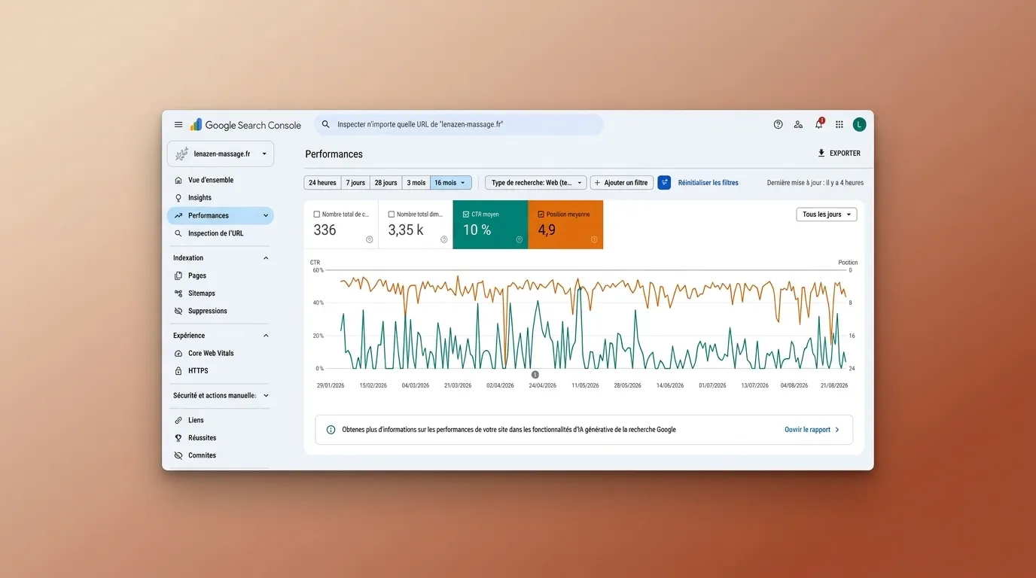Click the padlock icon beside HTTPS
The image size is (1036, 578).
pos(178,371)
